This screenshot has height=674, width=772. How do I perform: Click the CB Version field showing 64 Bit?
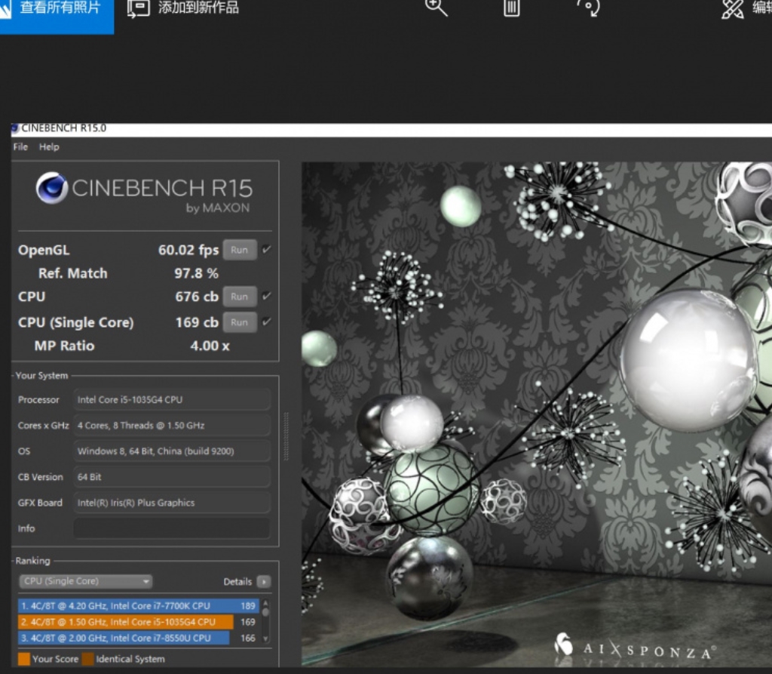tap(172, 477)
